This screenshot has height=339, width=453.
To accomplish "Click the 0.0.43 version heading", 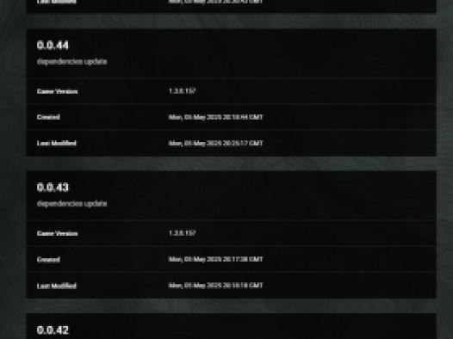I will click(53, 188).
